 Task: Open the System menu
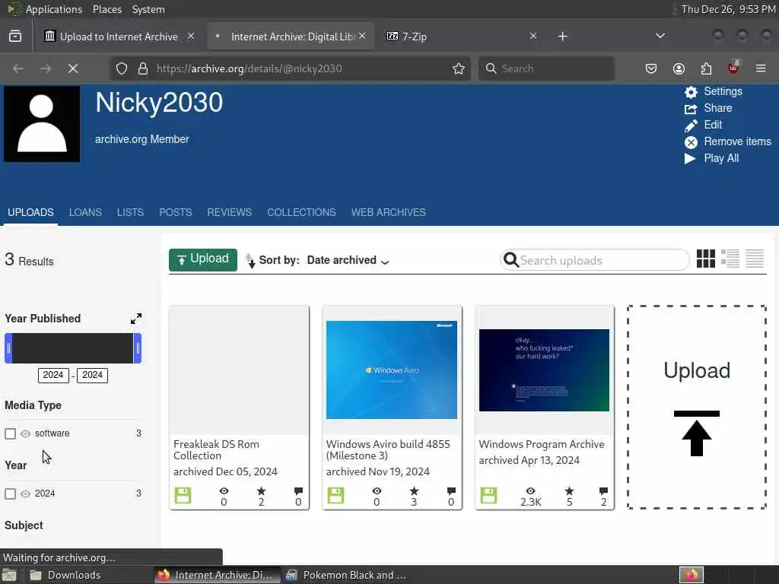click(148, 9)
